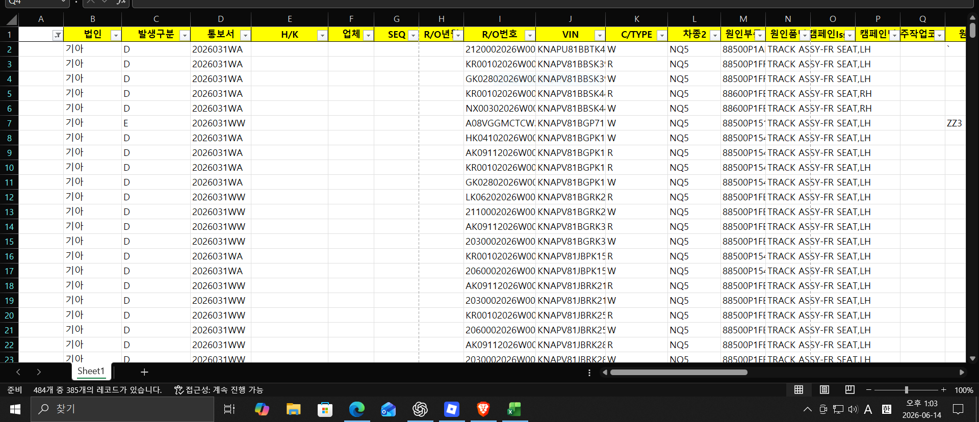Select the Sheet1 tab
Viewport: 979px width, 422px height.
click(x=91, y=371)
